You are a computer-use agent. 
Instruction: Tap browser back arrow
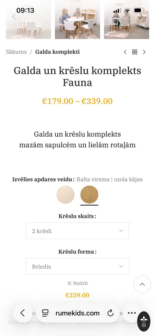23,313
